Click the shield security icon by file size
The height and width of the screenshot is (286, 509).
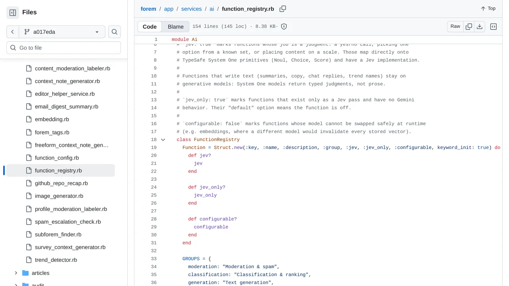click(284, 27)
